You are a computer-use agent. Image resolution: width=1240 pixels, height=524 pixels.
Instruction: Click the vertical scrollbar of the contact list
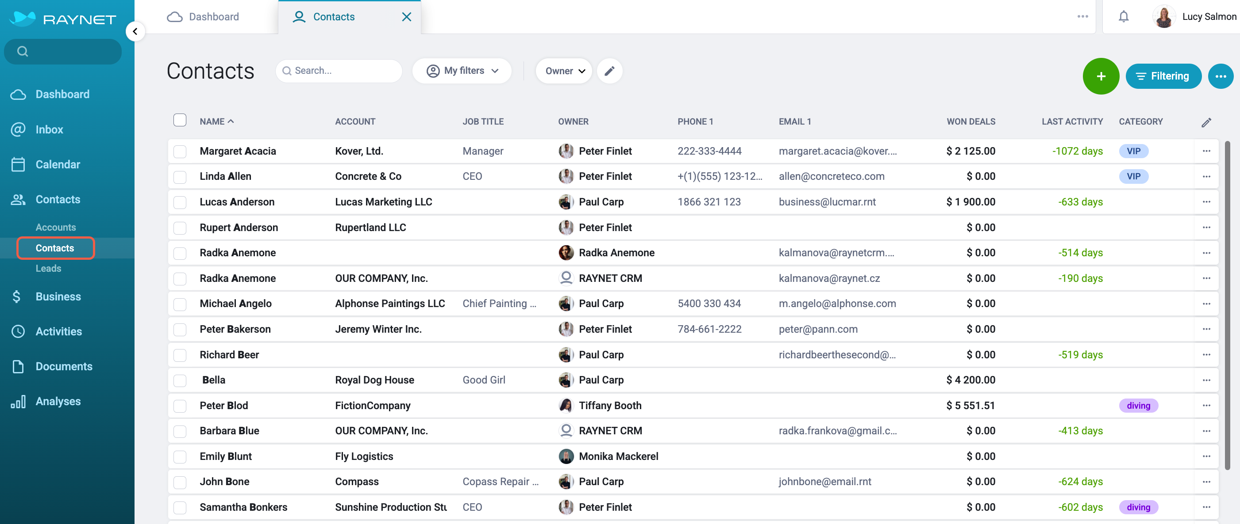click(x=1227, y=305)
